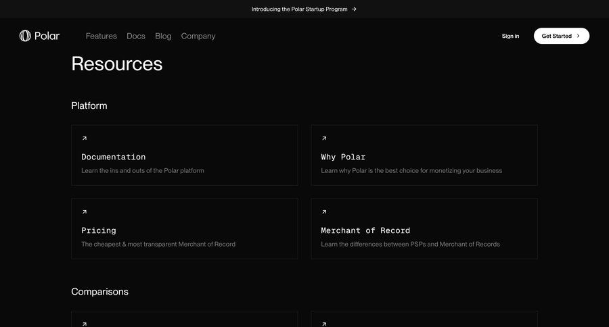Screen dimensions: 609x327
Task: Click the arrow icon in Pricing card
Action: coord(85,211)
